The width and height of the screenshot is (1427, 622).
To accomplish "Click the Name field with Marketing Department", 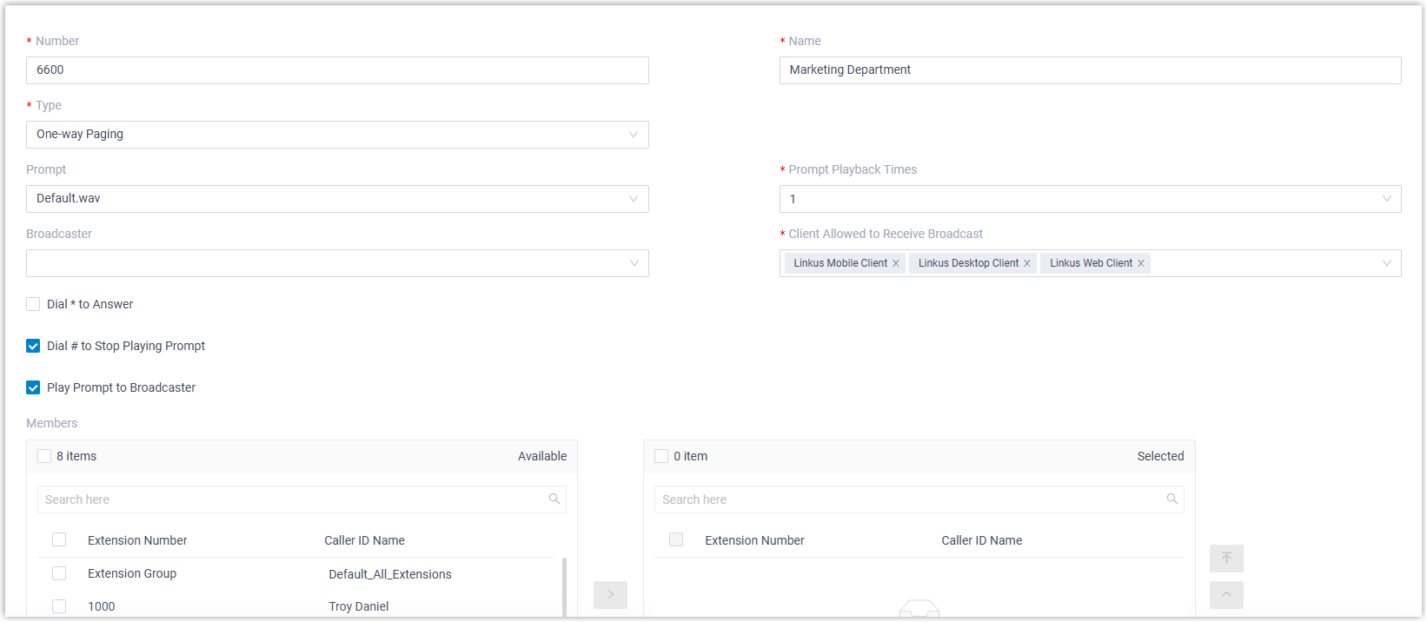I will pyautogui.click(x=1090, y=70).
